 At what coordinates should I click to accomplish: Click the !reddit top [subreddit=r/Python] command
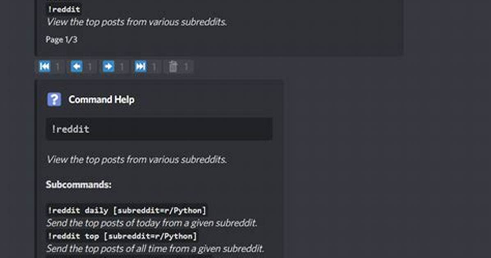click(x=122, y=236)
